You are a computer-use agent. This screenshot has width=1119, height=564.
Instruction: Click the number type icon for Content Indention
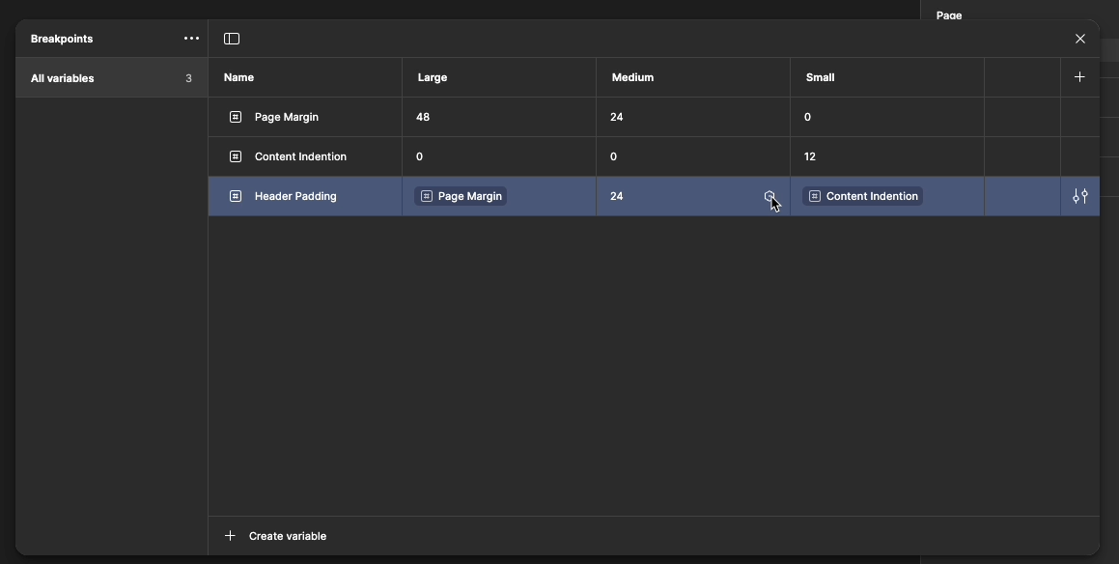click(x=236, y=156)
